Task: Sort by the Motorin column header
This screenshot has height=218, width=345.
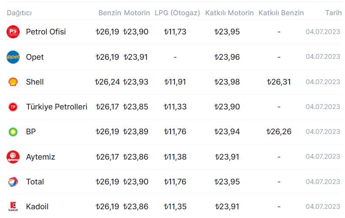Action: coord(137,13)
